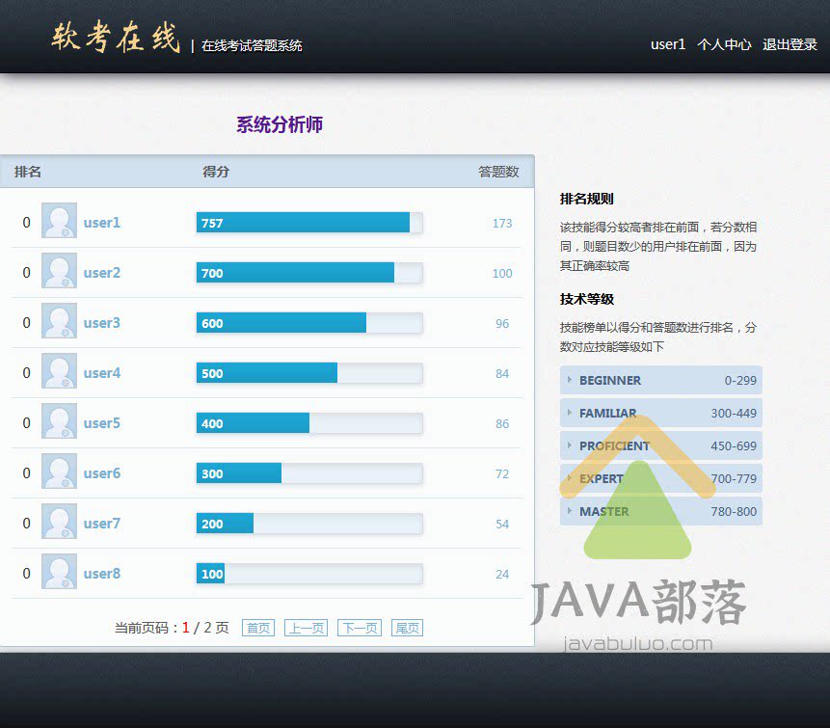Screen dimensions: 830x728
Task: Click the 首页 first page button
Action: (x=258, y=628)
